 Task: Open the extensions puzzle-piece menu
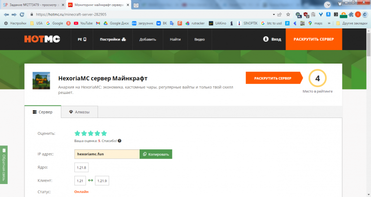point(351,14)
